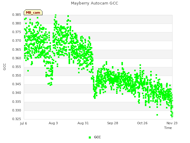This screenshot has height=143, width=190.
Task: Click the Aug 3 x-axis label
Action: tap(53, 123)
